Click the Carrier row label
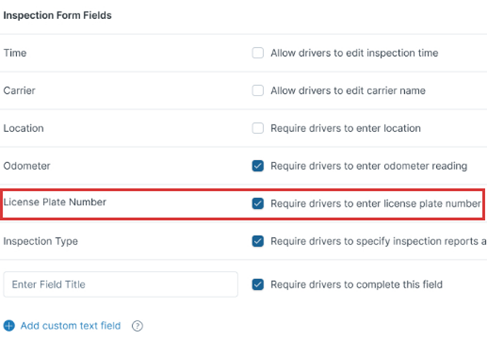 pos(19,91)
